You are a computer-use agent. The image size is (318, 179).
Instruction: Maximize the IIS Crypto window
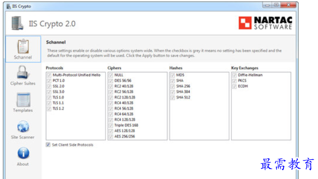pyautogui.click(x=276, y=5)
